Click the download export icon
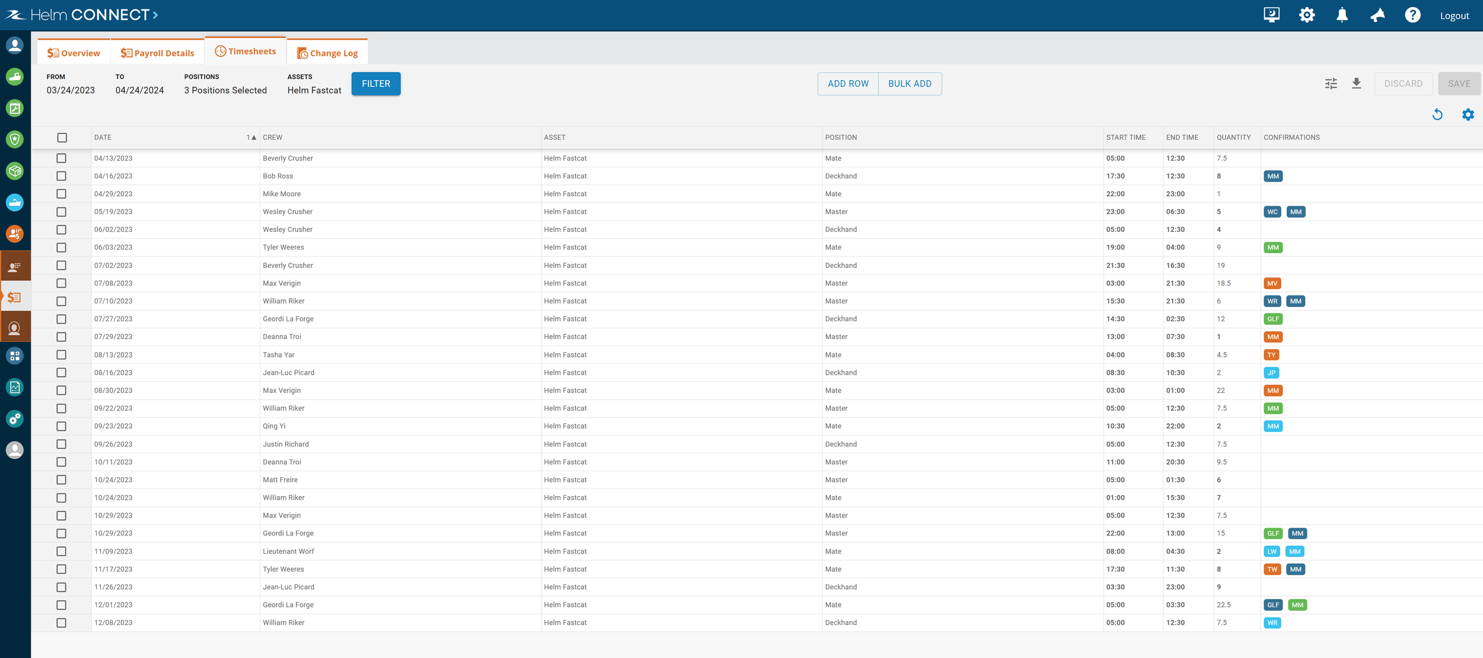1483x658 pixels. coord(1357,84)
